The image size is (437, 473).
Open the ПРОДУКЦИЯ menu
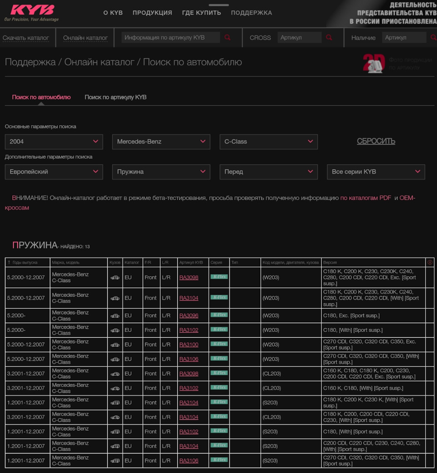tap(152, 13)
